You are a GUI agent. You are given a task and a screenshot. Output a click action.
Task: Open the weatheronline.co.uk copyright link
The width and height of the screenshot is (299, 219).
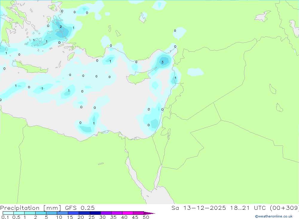point(274,216)
